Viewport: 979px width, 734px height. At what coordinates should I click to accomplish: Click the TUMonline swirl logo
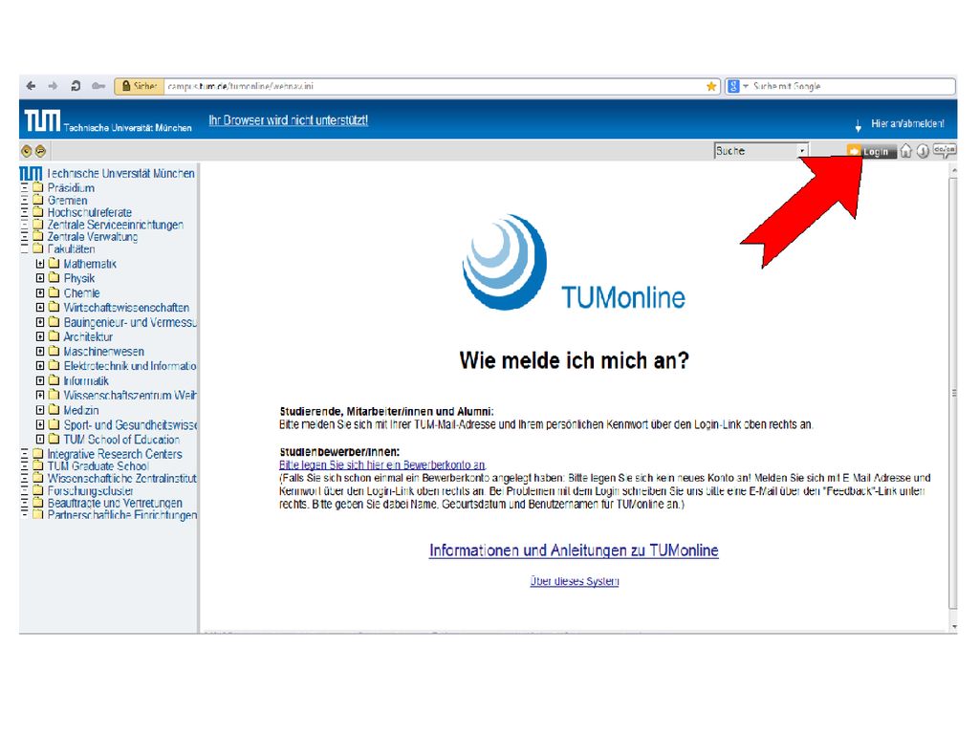[505, 262]
